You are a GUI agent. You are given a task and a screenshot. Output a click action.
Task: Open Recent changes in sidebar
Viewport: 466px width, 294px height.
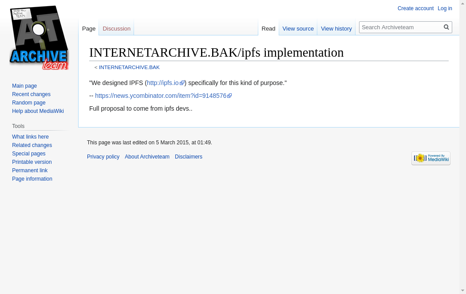click(31, 94)
